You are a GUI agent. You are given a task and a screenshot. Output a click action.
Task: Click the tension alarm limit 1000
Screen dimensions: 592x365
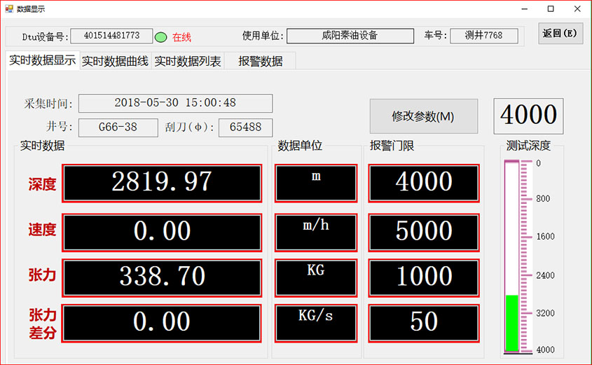(x=424, y=277)
